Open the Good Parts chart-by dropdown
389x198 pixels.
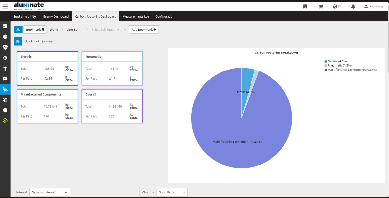(x=171, y=192)
